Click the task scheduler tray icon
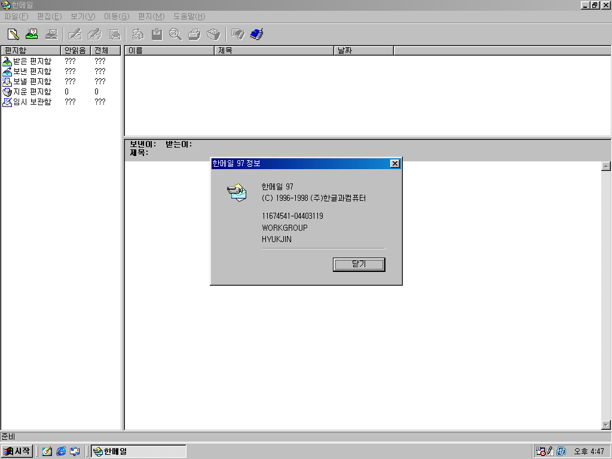 point(540,451)
